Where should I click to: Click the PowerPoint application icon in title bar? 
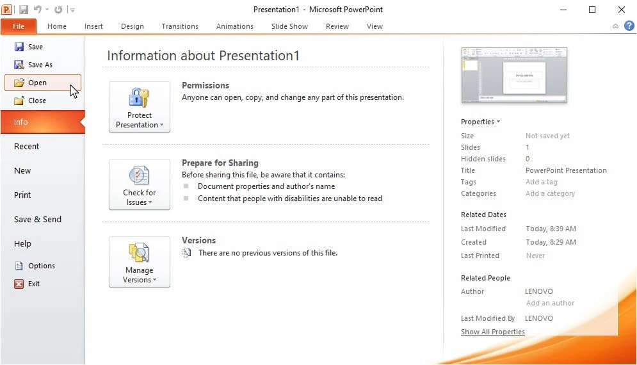6,9
